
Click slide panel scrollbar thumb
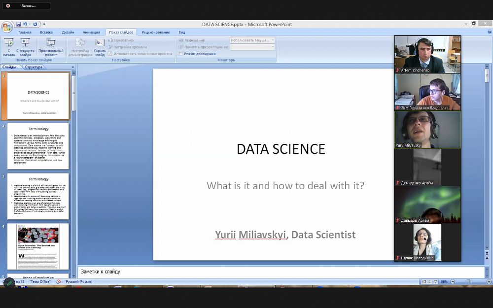click(74, 93)
